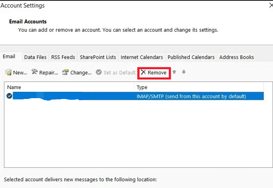The height and width of the screenshot is (188, 273).
Task: Move account down with the down arrow
Action: coord(184,72)
